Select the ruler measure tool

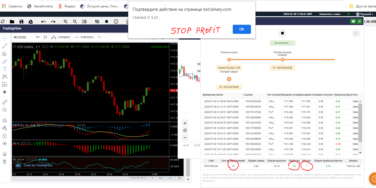pos(5,102)
